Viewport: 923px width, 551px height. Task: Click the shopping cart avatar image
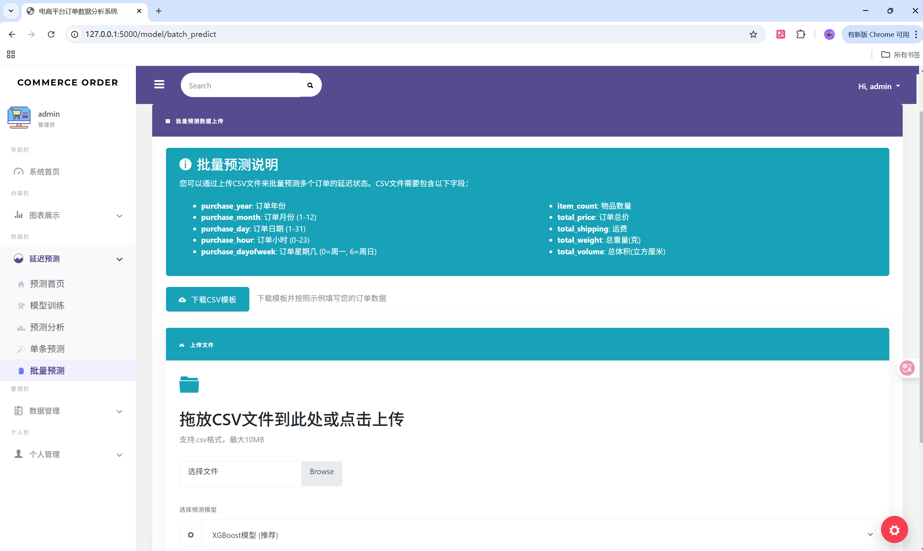coord(18,118)
